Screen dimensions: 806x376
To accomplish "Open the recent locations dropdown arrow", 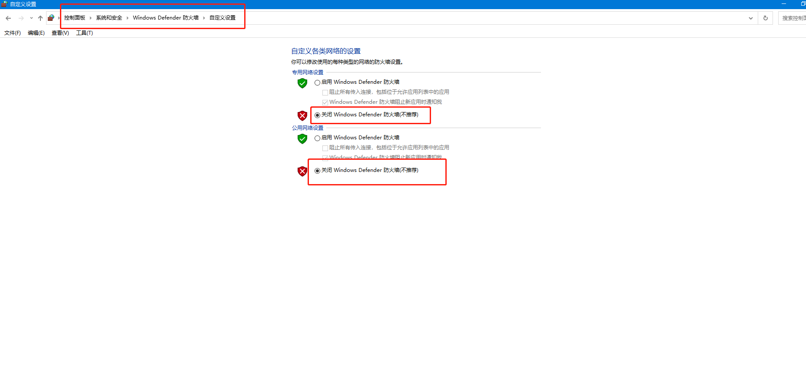I will coord(31,18).
